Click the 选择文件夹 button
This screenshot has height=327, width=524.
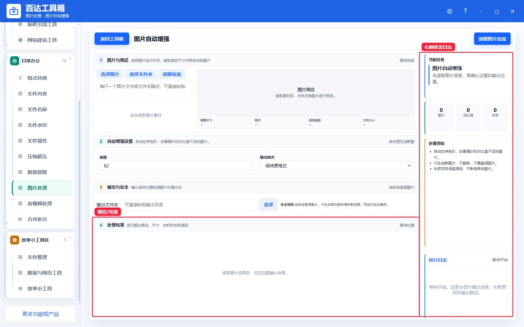point(141,74)
